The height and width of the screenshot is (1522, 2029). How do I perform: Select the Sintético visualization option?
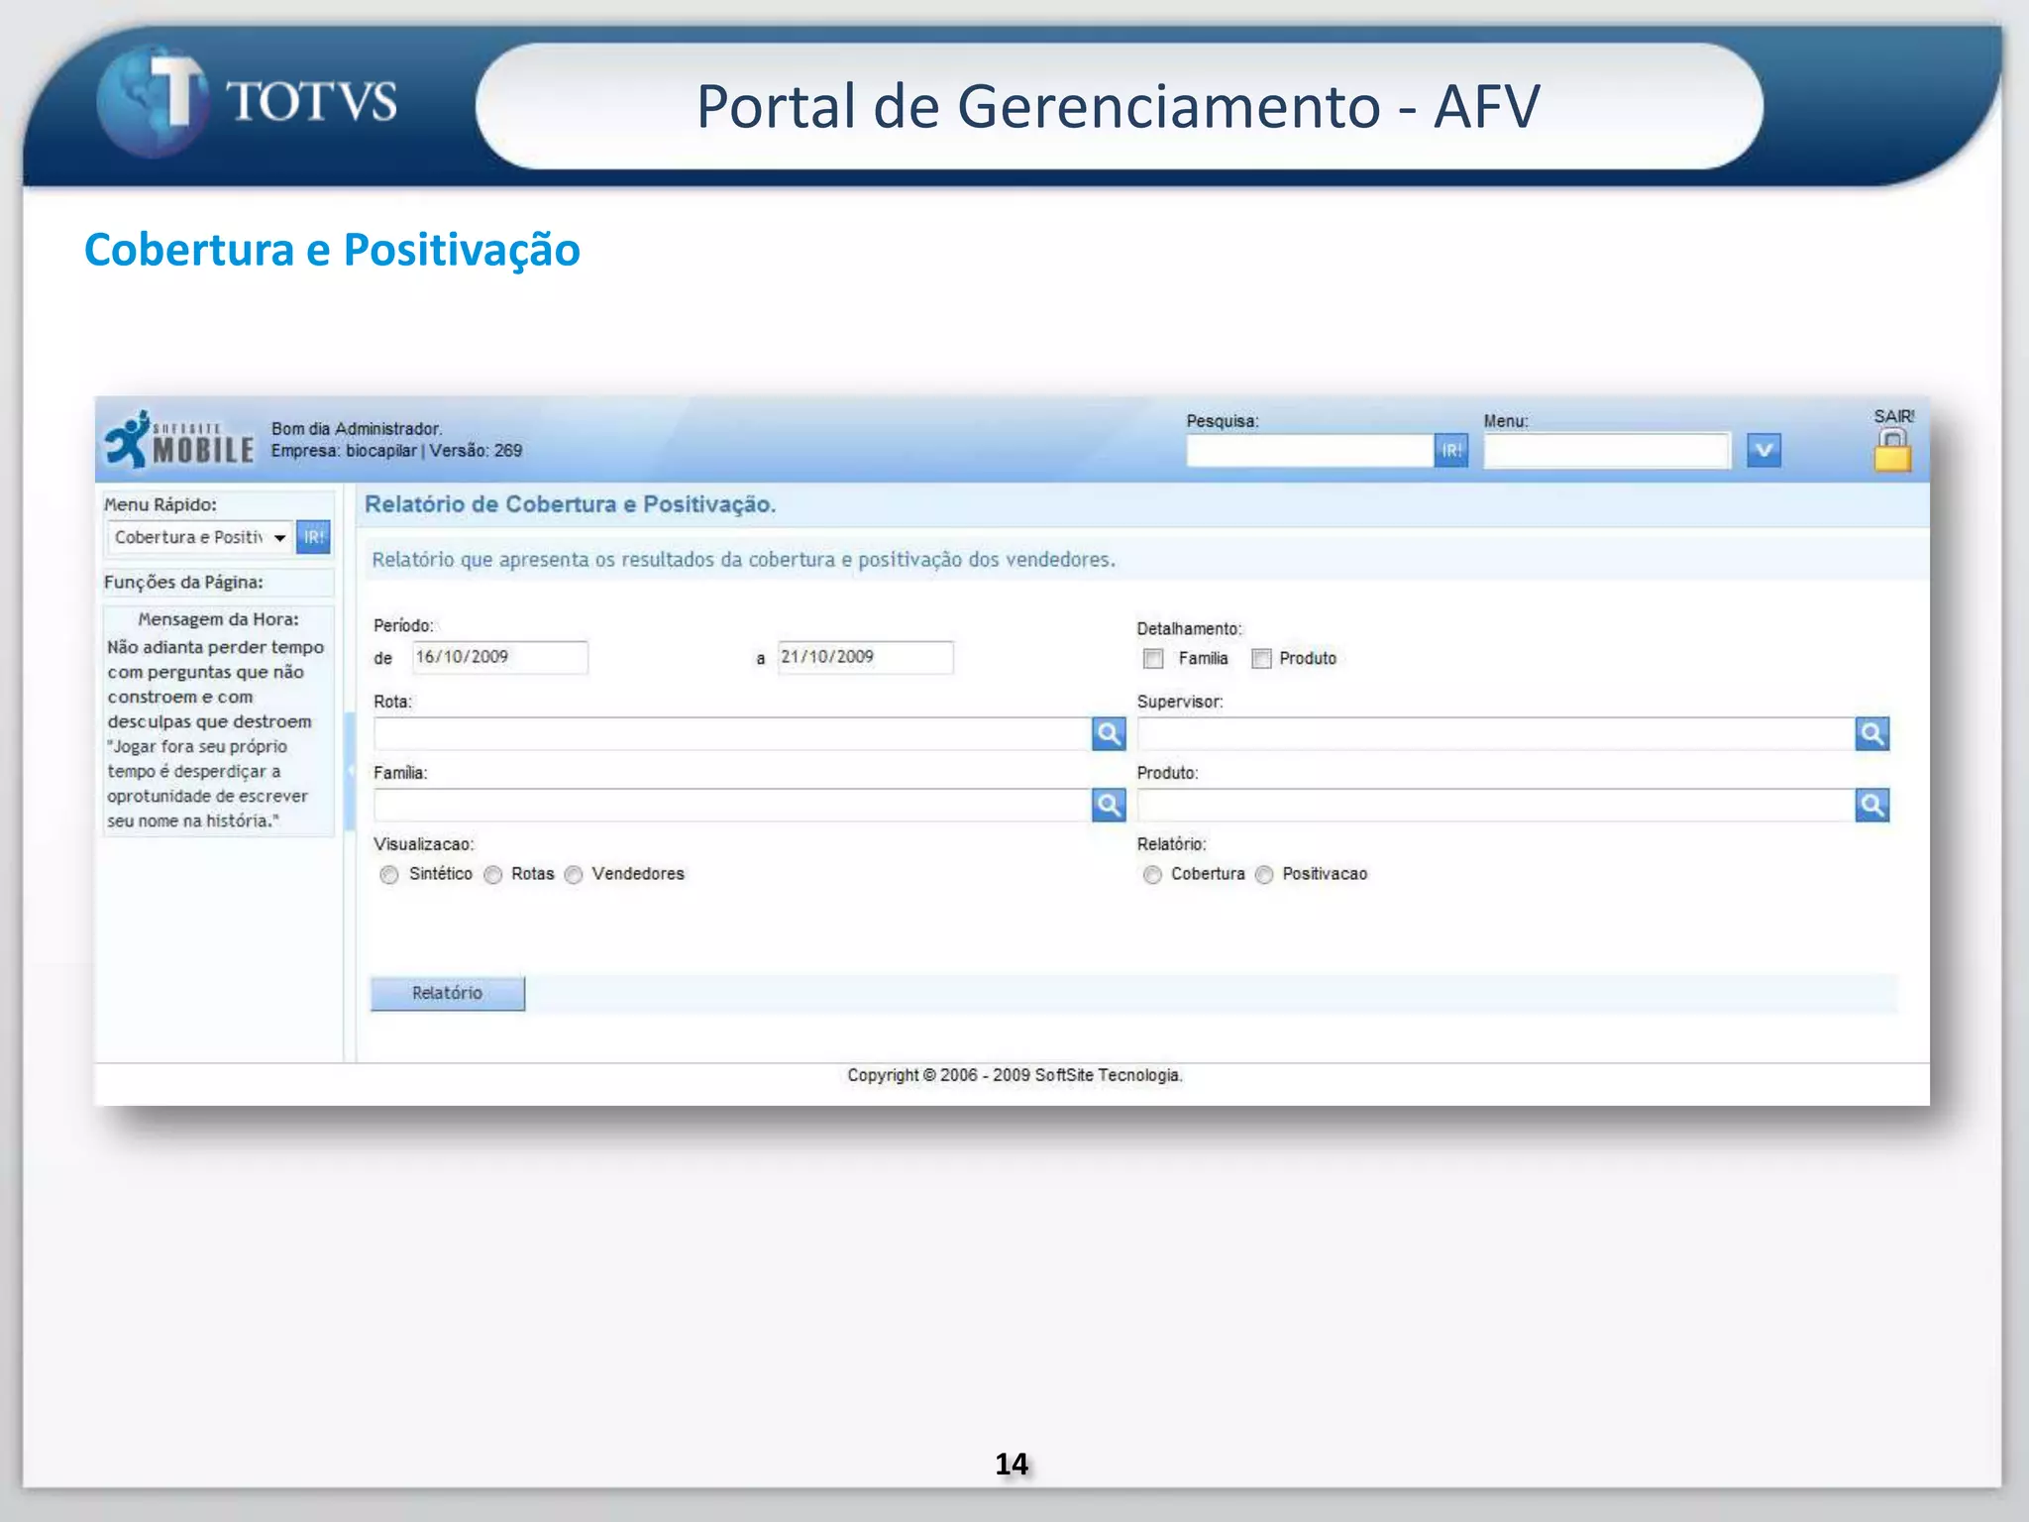pyautogui.click(x=389, y=875)
